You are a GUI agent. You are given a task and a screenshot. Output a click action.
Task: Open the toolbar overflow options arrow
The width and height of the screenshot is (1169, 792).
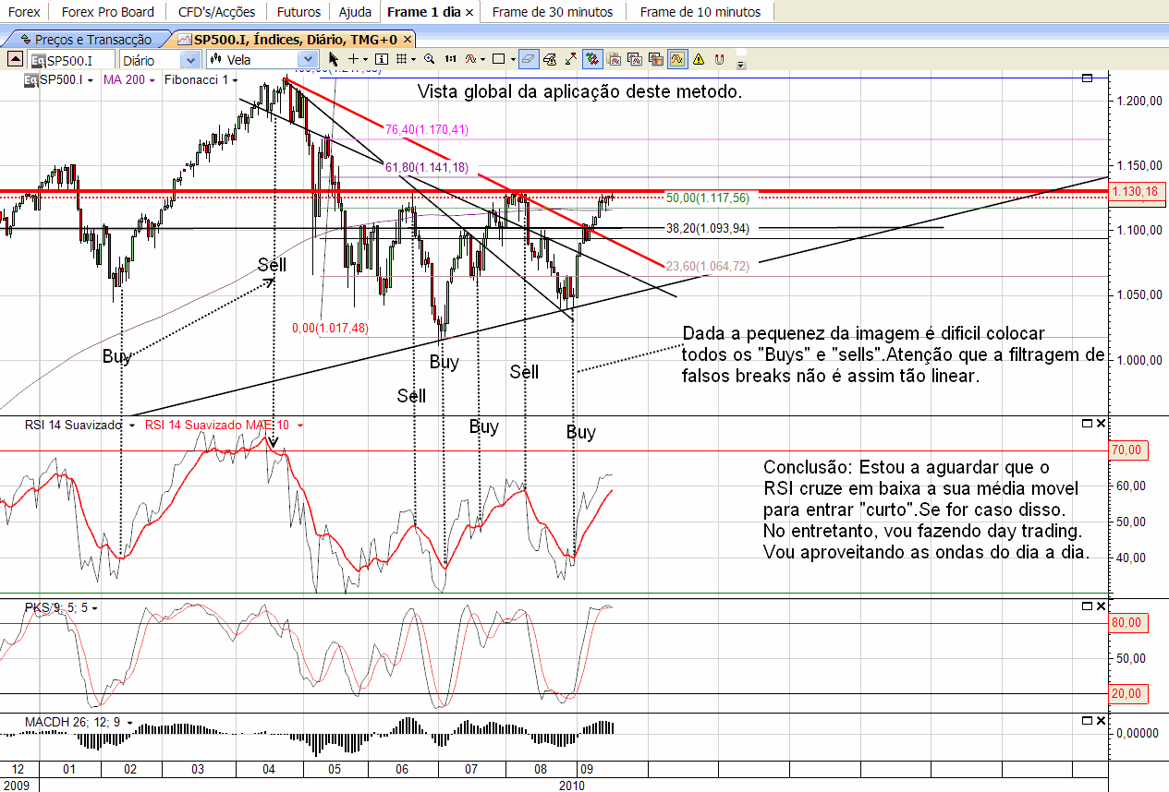coord(741,65)
